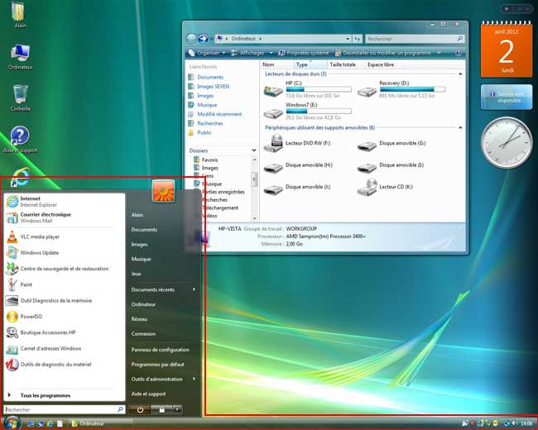Select the Windows7 (E:) drive
The image size is (538, 430).
[x=308, y=111]
